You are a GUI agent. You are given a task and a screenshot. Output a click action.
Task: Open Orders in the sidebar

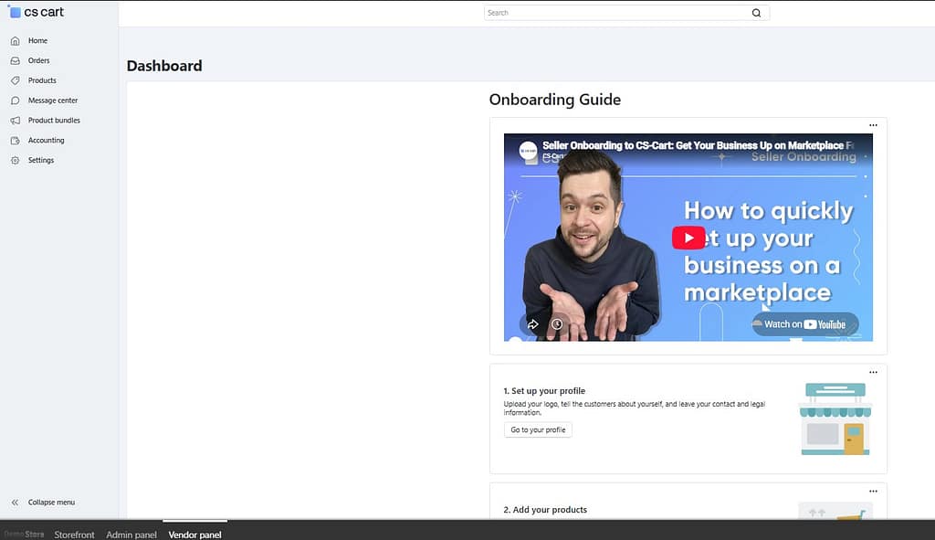38,60
